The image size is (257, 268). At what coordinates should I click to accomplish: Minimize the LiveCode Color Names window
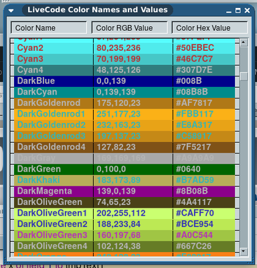point(229,11)
